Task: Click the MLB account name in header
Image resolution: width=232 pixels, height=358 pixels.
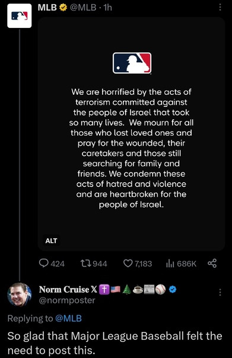Action: 47,8
